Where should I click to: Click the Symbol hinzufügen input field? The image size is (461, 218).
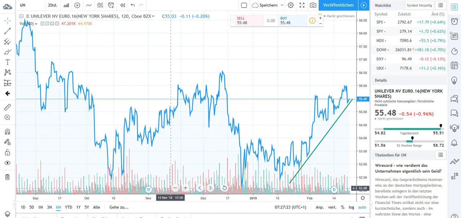click(x=419, y=5)
